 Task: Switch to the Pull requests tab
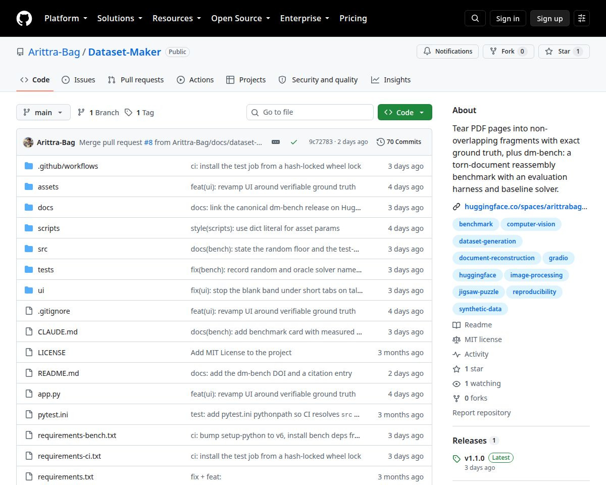point(136,80)
